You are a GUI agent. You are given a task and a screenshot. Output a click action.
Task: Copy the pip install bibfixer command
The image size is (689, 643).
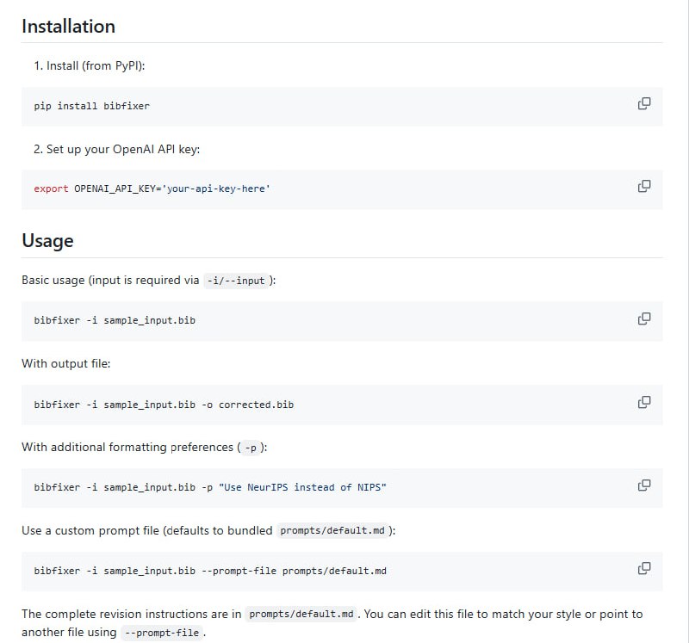(643, 103)
